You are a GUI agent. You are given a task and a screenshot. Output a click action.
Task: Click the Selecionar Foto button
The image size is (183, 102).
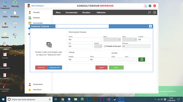pos(55,67)
